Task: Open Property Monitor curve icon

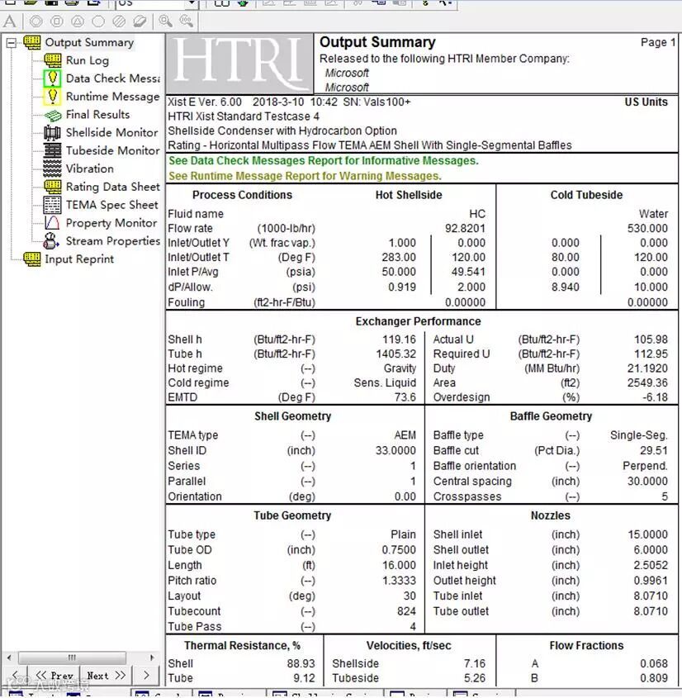Action: (53, 222)
